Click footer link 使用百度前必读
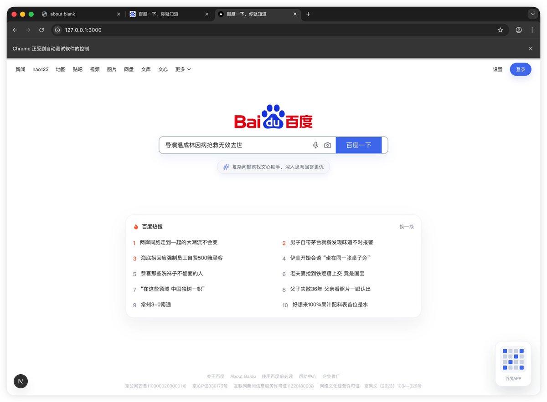Screen dimensions: 547x402 click(x=277, y=377)
